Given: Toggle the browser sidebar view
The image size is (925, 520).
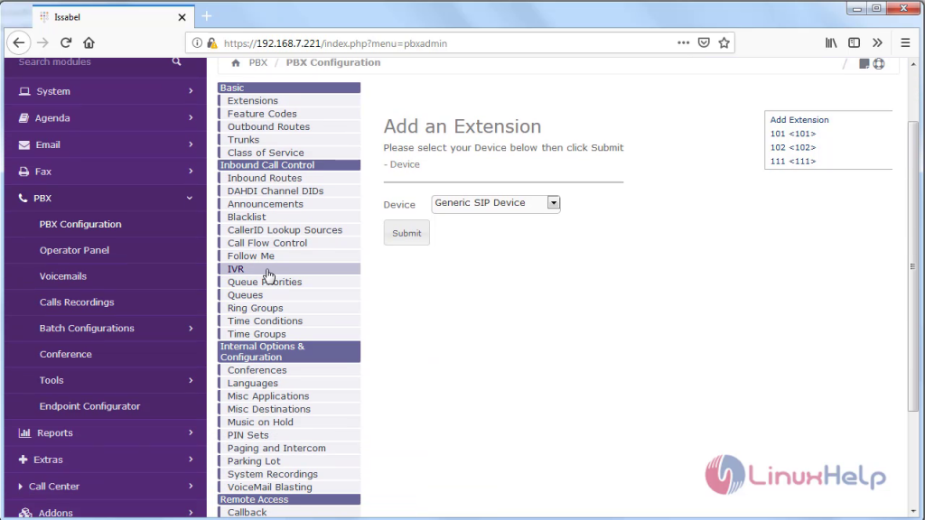Looking at the screenshot, I should coord(854,42).
